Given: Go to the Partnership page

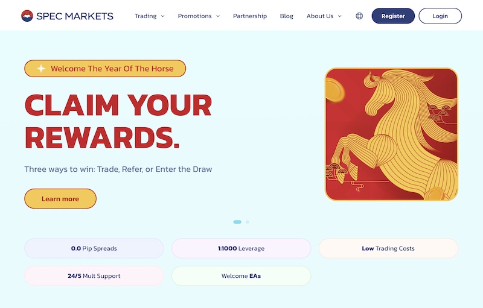Looking at the screenshot, I should pyautogui.click(x=250, y=16).
